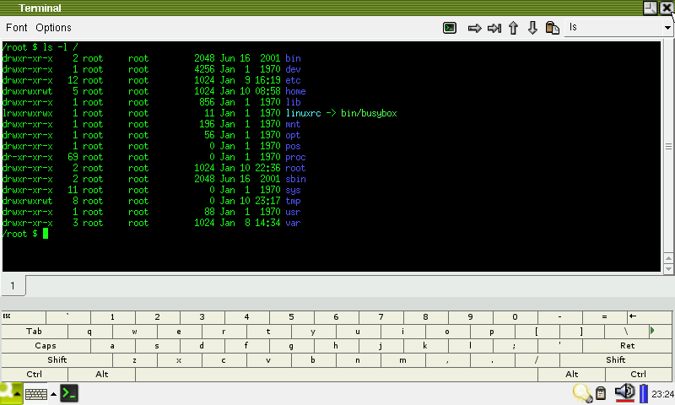Screen dimensions: 675x405
Task: Tap the backtick key on virtual keyboard
Action: tap(68, 317)
